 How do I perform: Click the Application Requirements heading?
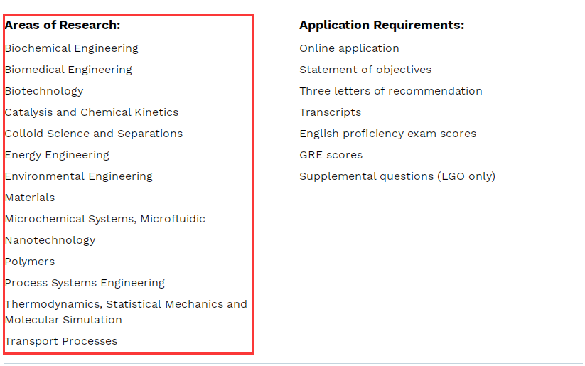tap(382, 25)
